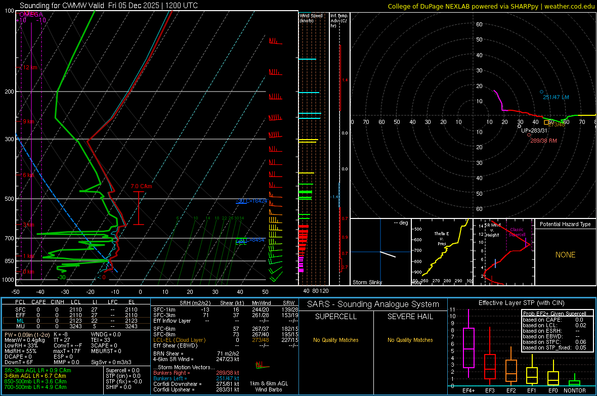
Task: Select the SFC parcel row
Action: (76, 310)
